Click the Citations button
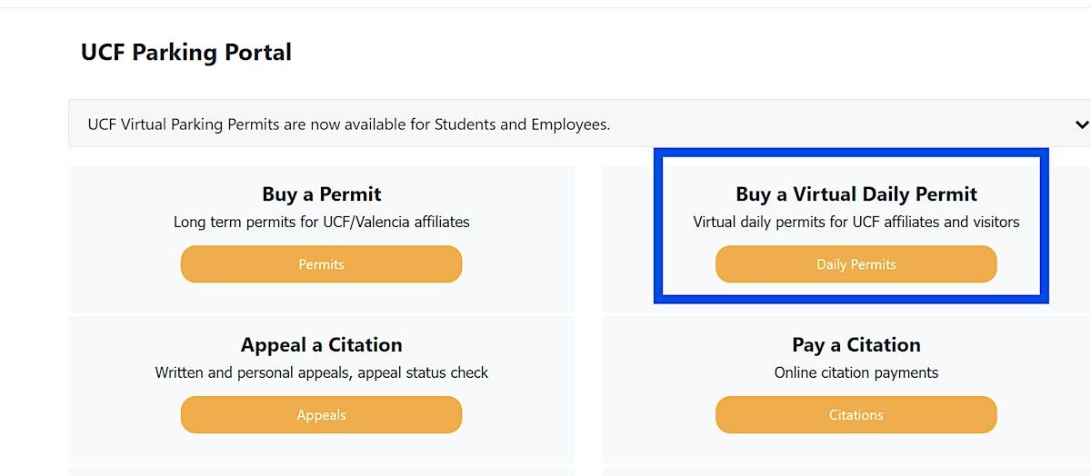The image size is (1091, 476). (856, 415)
